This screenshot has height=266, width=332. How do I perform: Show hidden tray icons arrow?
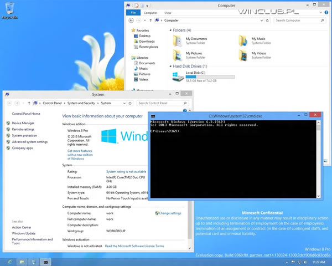coord(287,262)
